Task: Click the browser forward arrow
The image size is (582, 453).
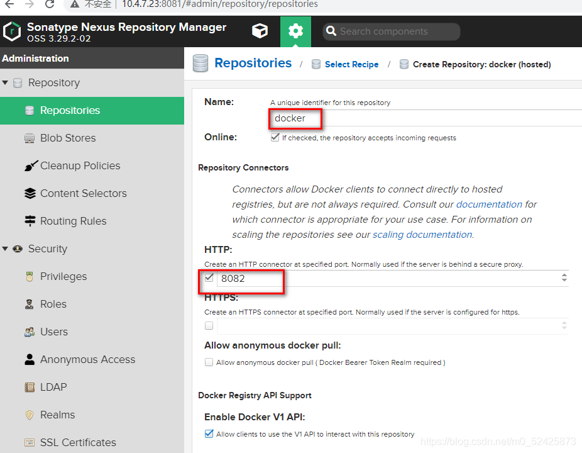Action: coord(30,4)
